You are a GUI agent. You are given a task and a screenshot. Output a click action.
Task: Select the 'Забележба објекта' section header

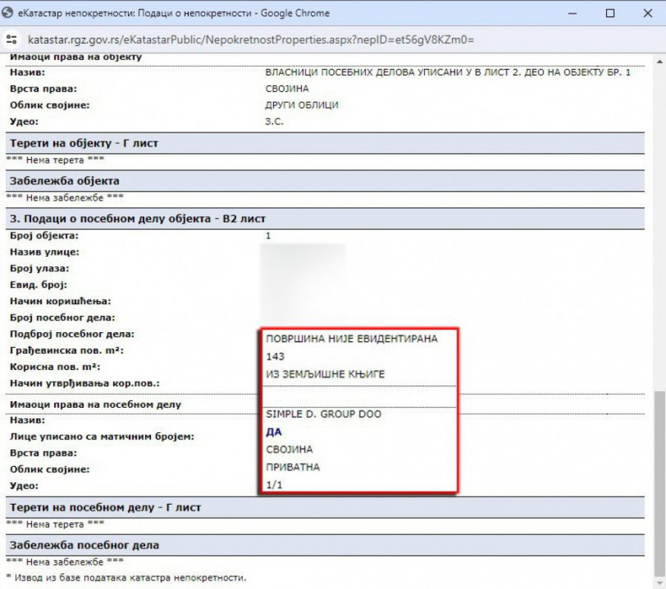coord(64,181)
